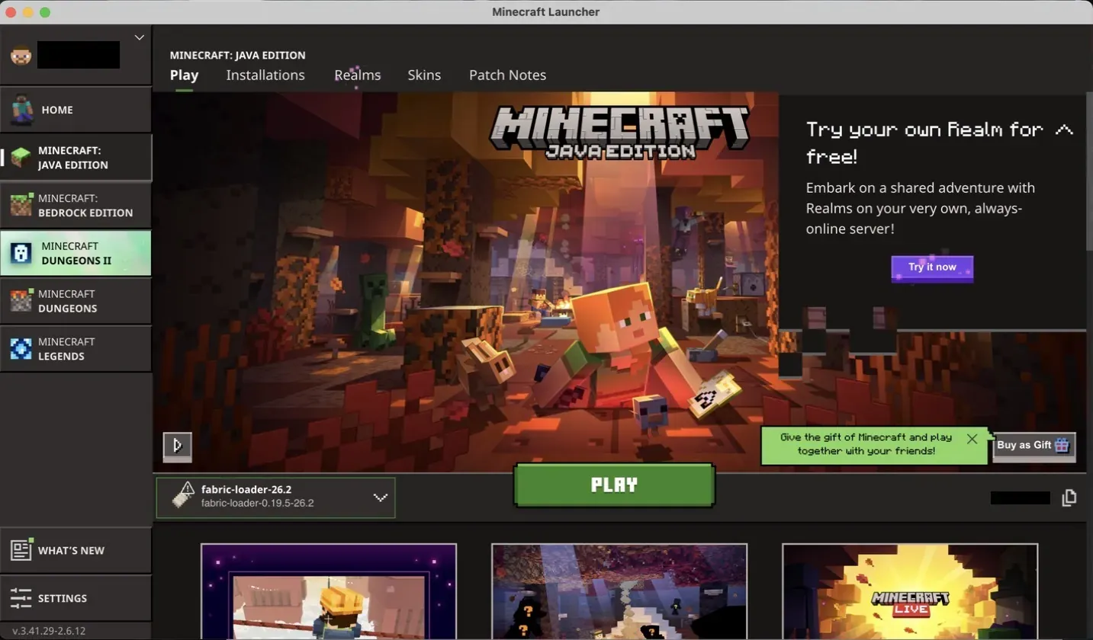
Task: Dismiss the gift of Minecraft tooltip
Action: click(x=972, y=439)
